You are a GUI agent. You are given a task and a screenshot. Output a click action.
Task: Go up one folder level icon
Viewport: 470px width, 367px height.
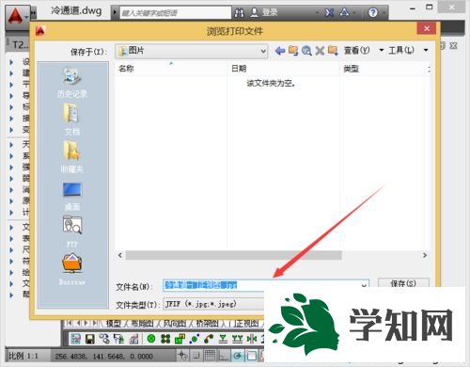pyautogui.click(x=293, y=51)
